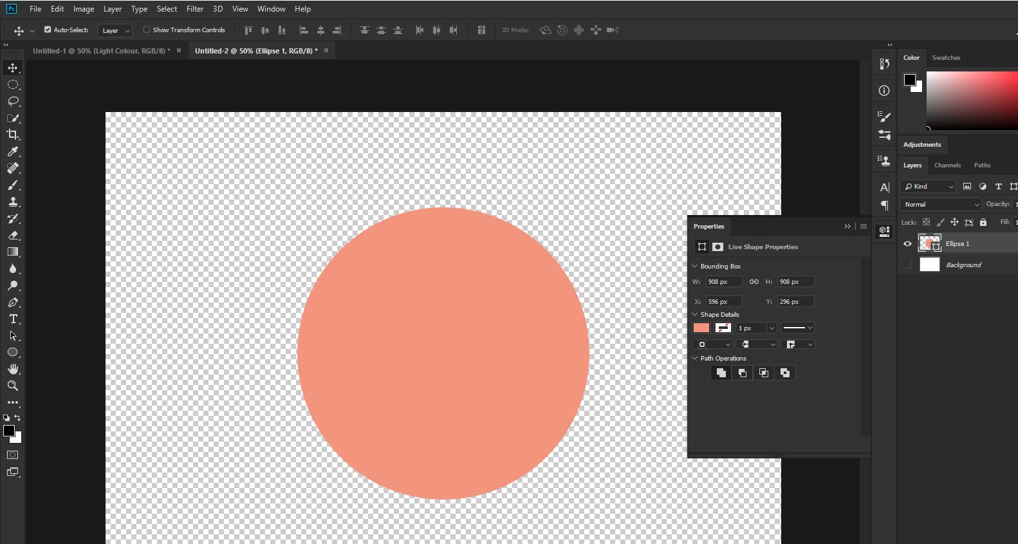Select the Quick Selection tool

tap(13, 118)
